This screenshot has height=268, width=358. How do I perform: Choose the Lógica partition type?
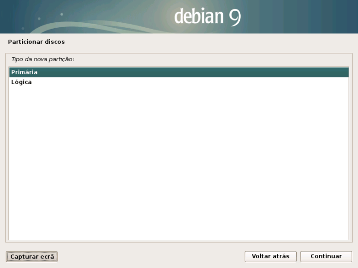pyautogui.click(x=21, y=82)
